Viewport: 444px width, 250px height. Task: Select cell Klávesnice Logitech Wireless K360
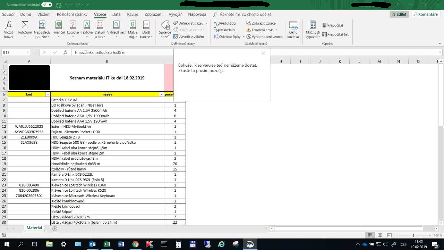coord(107,185)
